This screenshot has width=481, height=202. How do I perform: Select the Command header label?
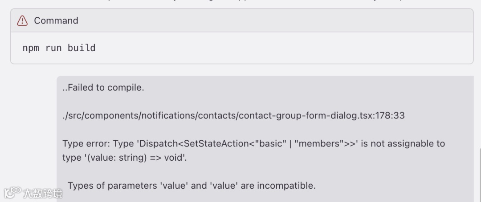click(x=56, y=20)
